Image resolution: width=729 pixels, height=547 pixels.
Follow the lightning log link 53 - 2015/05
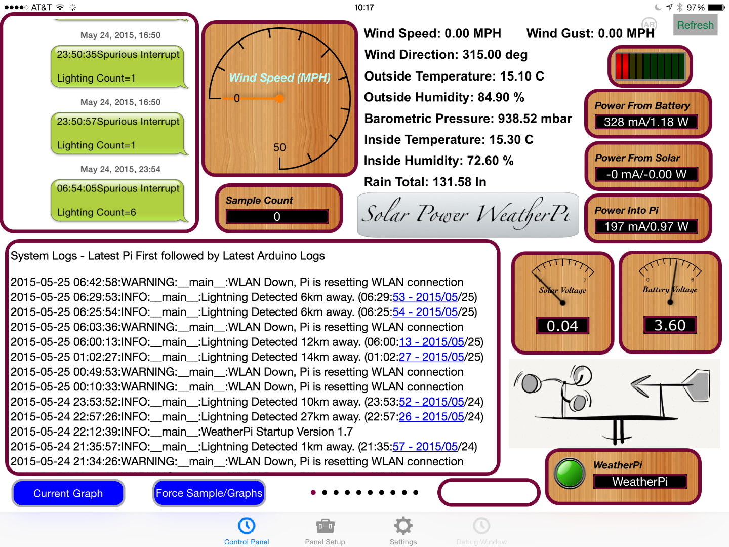(425, 297)
